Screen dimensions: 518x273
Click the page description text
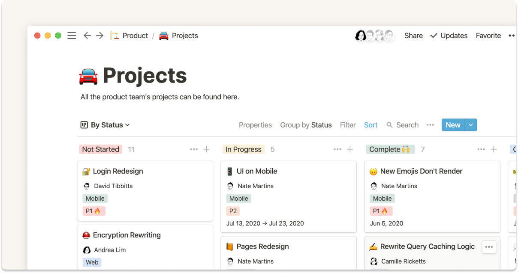[x=160, y=97]
